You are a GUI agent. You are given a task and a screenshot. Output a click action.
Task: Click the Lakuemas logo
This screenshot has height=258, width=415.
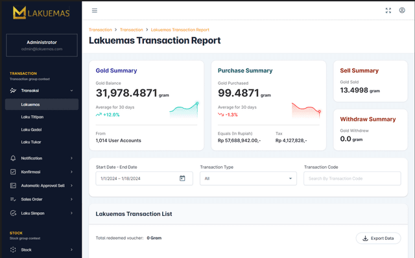click(x=41, y=13)
